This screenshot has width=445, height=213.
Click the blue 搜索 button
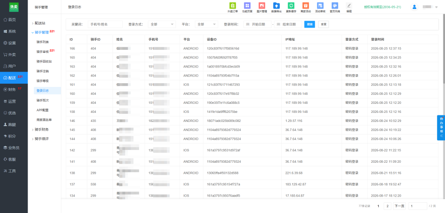pyautogui.click(x=309, y=24)
